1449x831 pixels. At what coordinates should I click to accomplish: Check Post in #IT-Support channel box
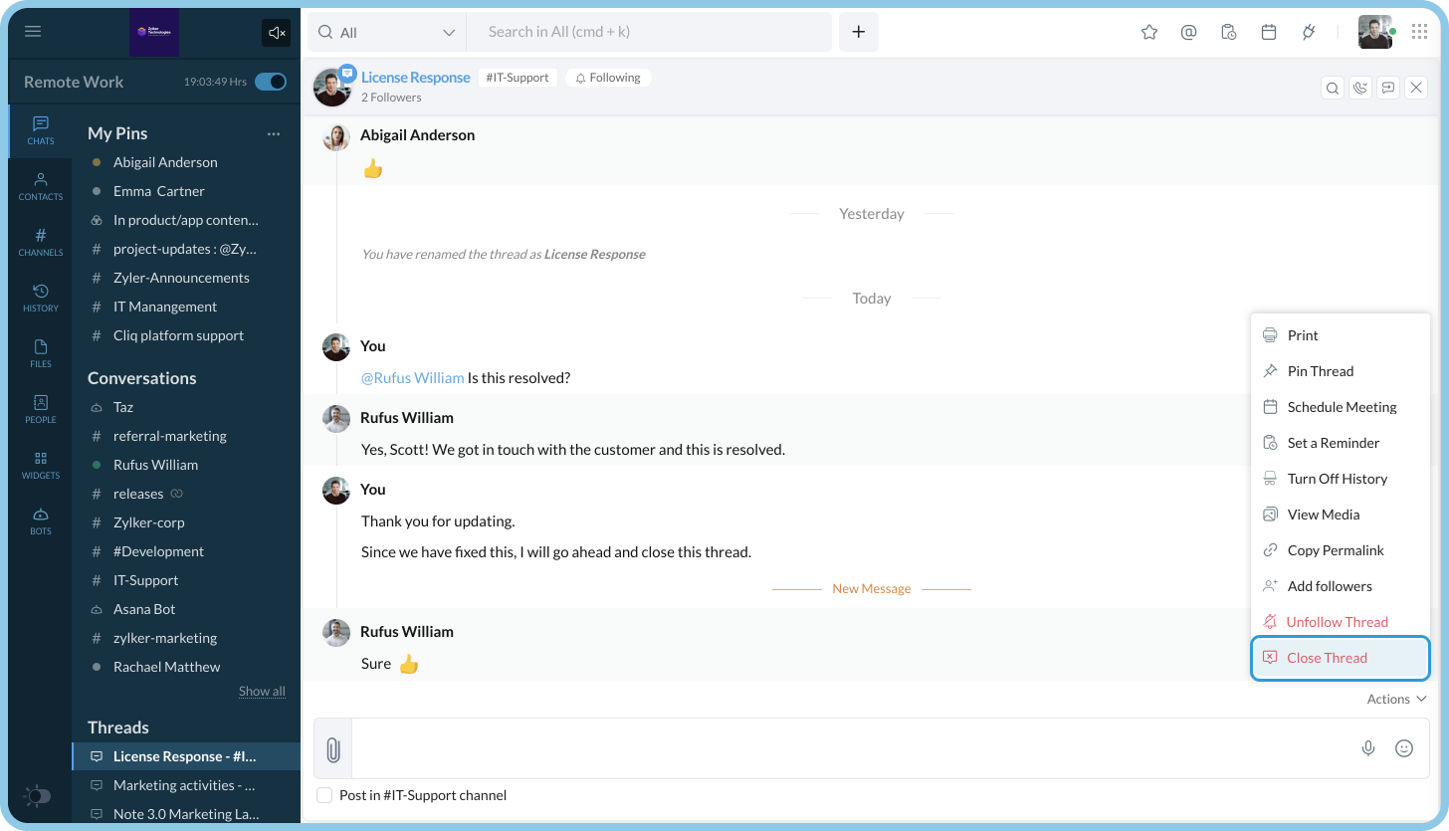(x=324, y=795)
